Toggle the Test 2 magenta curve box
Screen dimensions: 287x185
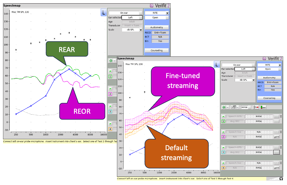coord(223,137)
